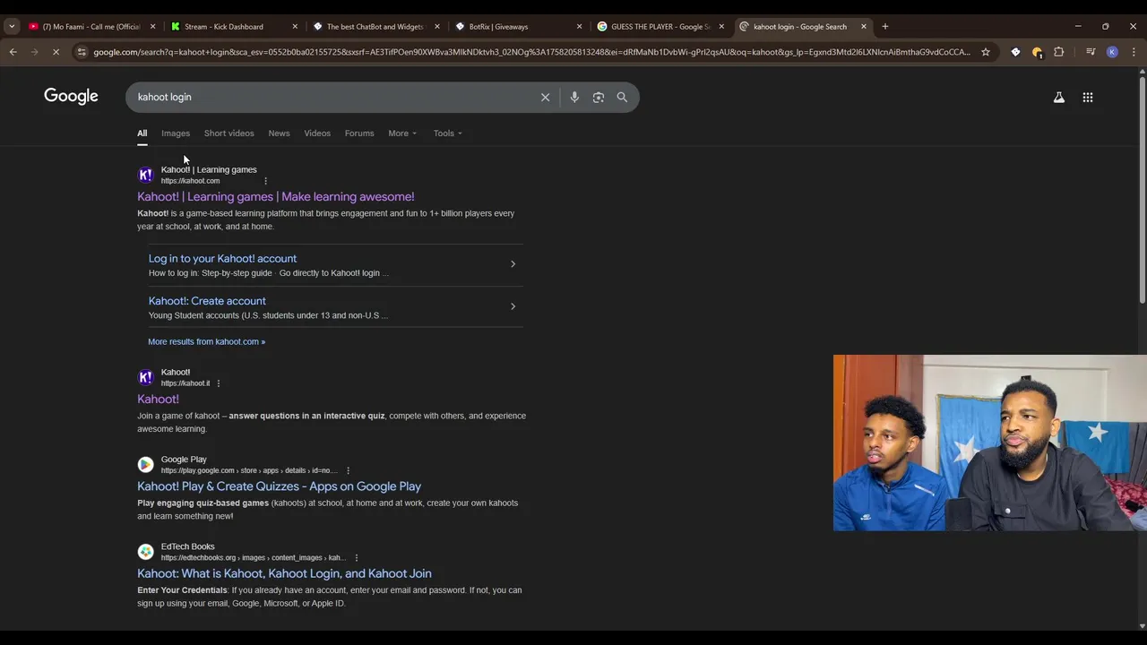Expand Log in to your Kahoot! account chevron
This screenshot has height=645, width=1147.
(x=513, y=264)
